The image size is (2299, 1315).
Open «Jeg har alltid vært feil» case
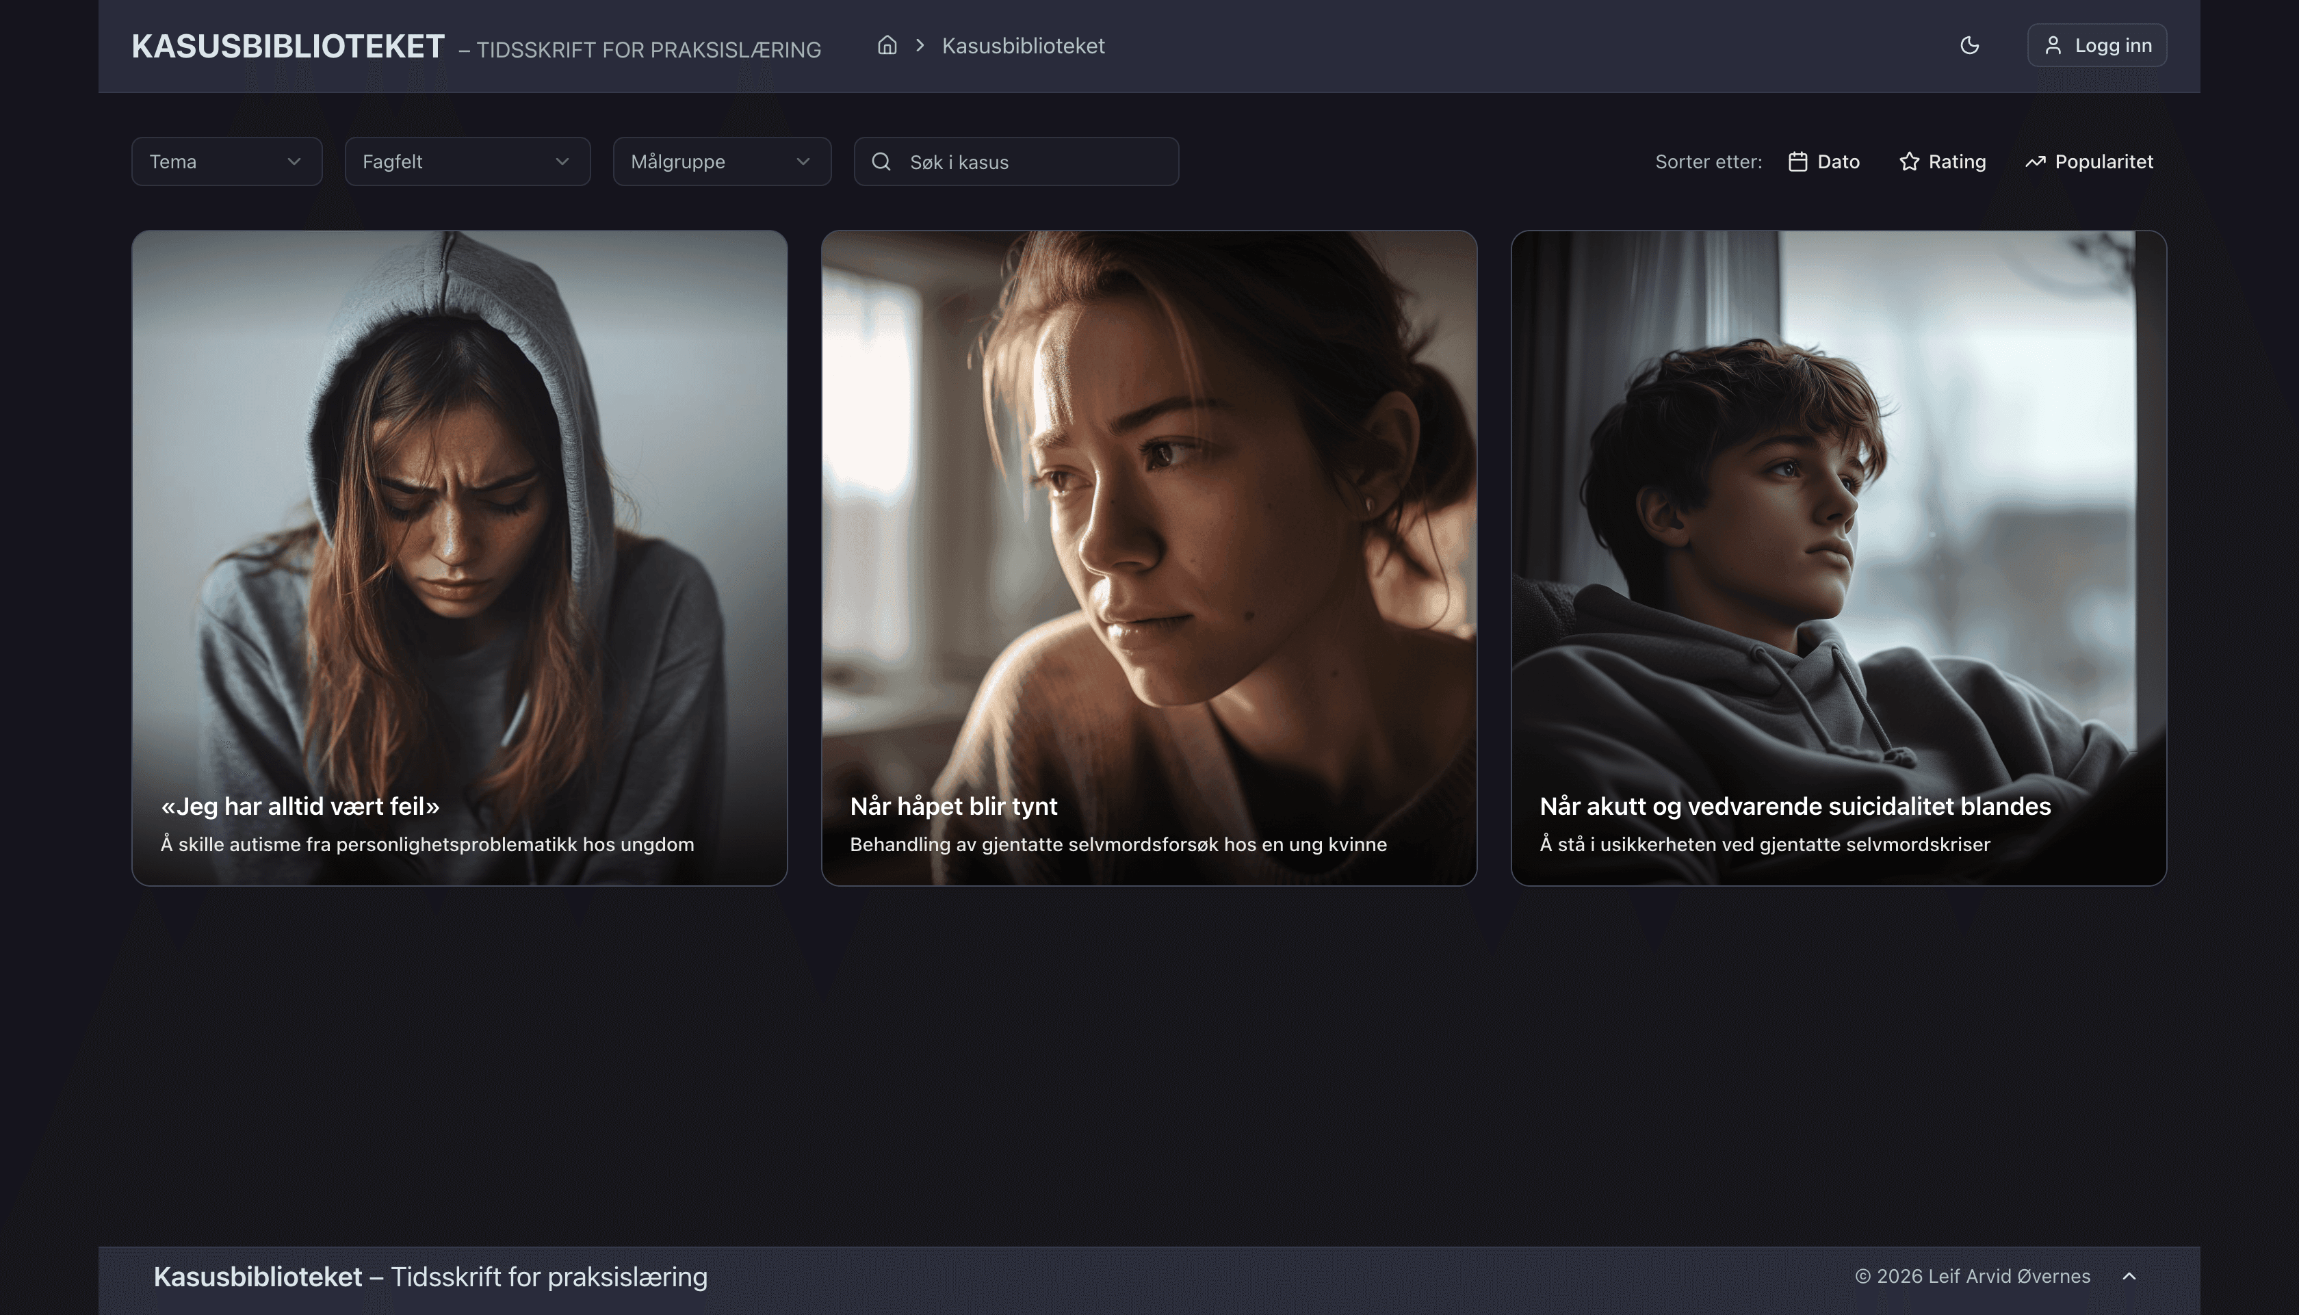point(460,557)
